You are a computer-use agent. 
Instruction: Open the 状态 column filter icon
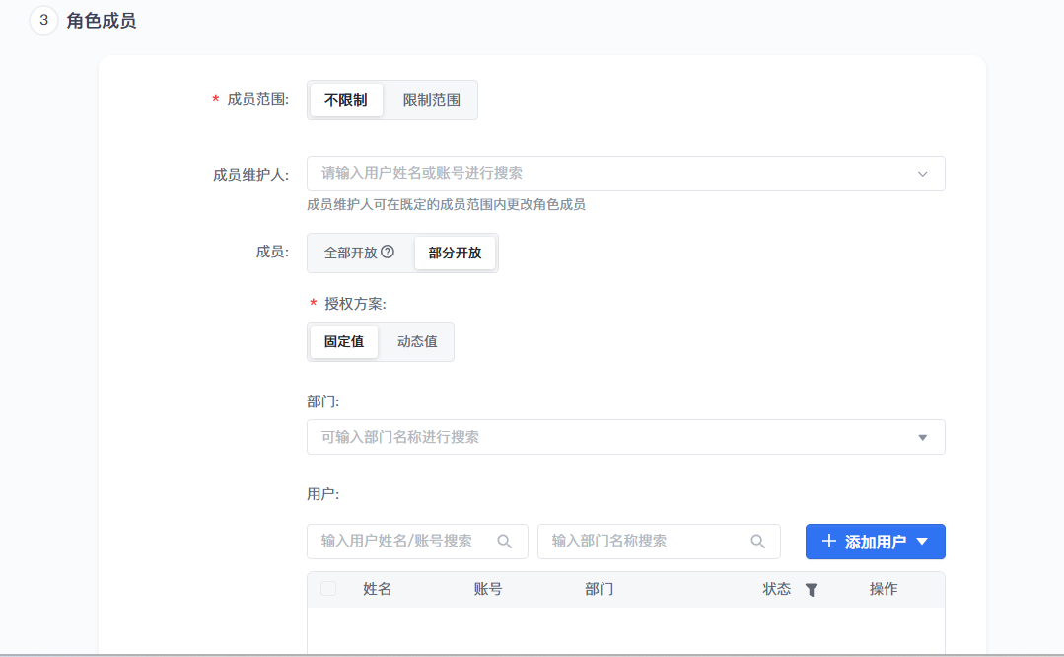click(x=812, y=590)
